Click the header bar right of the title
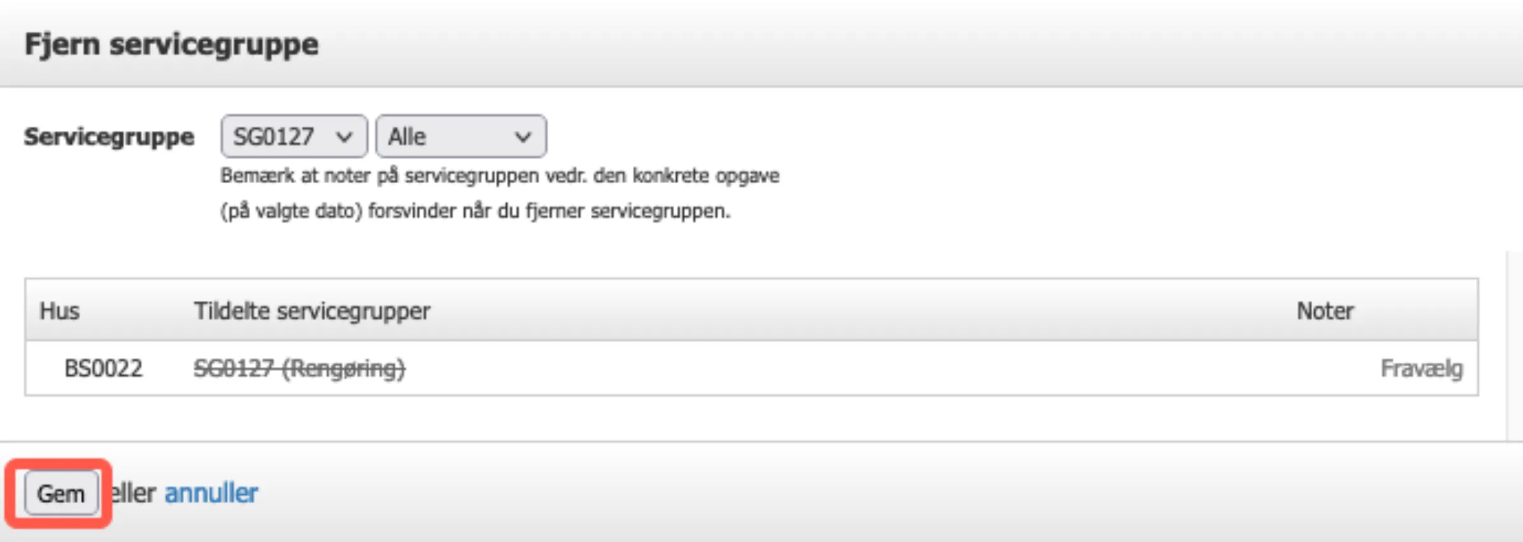This screenshot has width=1523, height=542. pyautogui.click(x=891, y=45)
